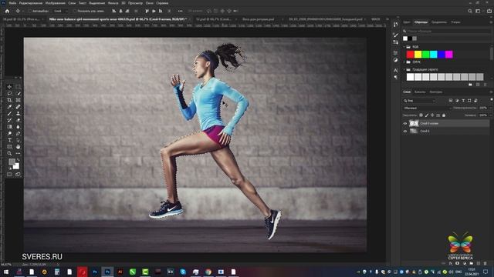Screen dimensions: 494x277
Task: Select the Lasso tool
Action: pyautogui.click(x=9, y=93)
